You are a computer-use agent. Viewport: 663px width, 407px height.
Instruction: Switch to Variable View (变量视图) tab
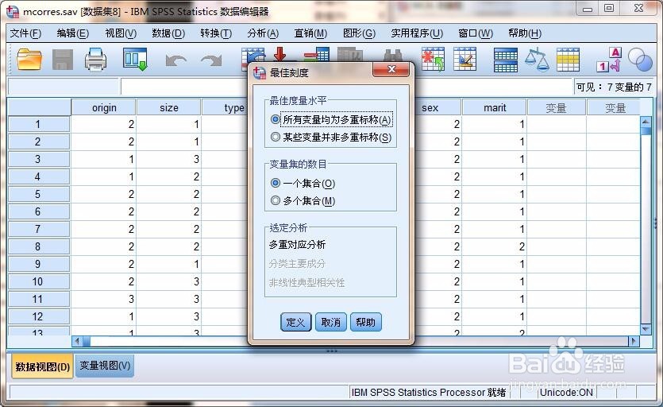105,366
